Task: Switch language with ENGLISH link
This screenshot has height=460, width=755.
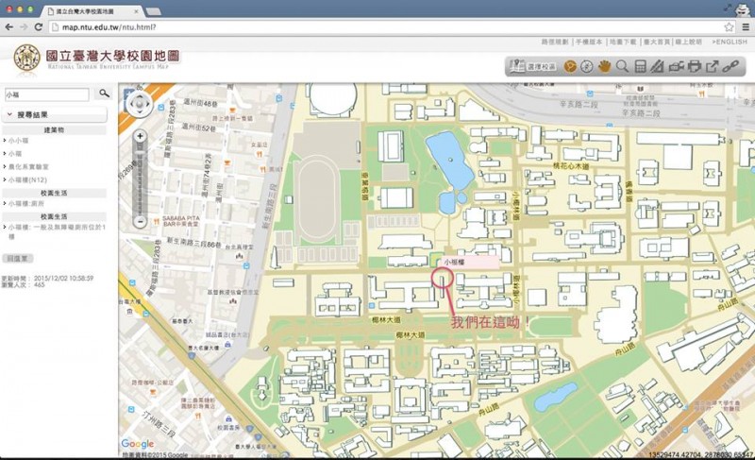Action: (x=730, y=42)
